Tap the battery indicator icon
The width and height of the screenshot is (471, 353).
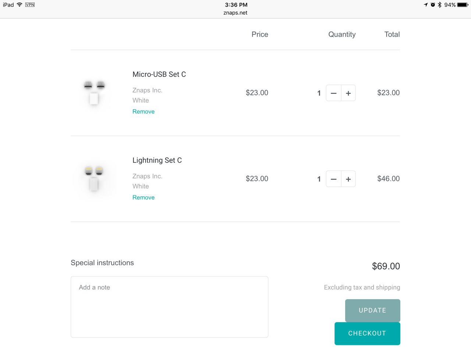click(463, 5)
